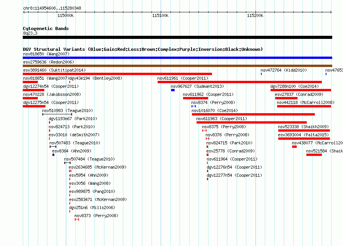Image resolution: width=343 pixels, height=246 pixels.
Task: Open esv989875 (Pang2010) variant label
Action: click(92, 191)
